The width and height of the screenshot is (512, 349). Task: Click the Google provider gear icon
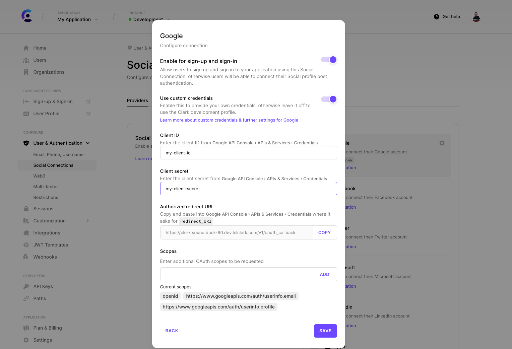point(442,143)
